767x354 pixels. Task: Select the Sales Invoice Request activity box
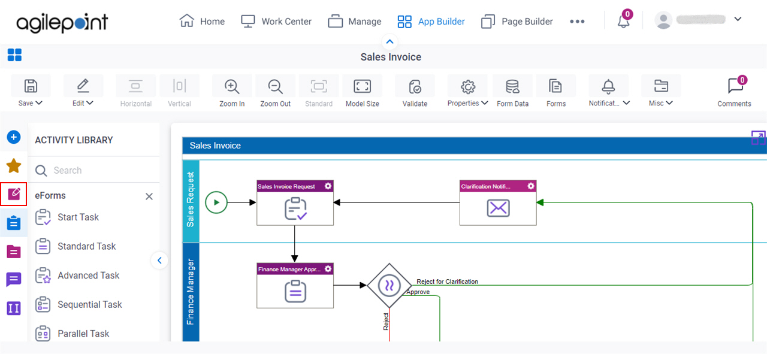295,202
